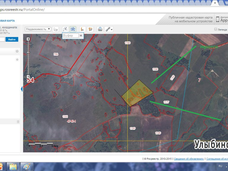This screenshot has height=171, width=228.
Task: Click the Буфер distance input field
Action: 71,36
